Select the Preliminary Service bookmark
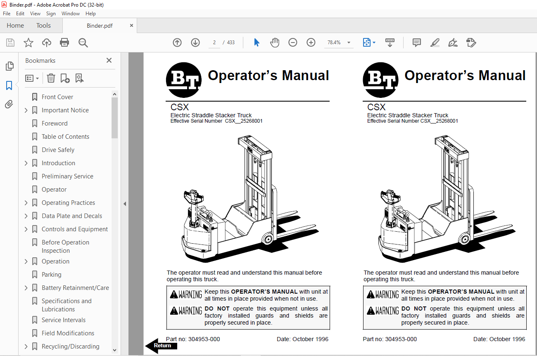This screenshot has height=356, width=537. coord(67,176)
